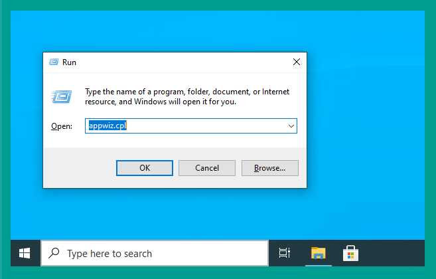Open Microsoft Store from the taskbar

tap(350, 253)
